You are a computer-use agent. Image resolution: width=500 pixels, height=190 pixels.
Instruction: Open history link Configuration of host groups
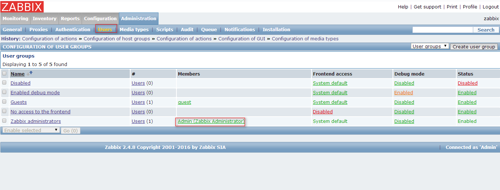pos(117,39)
